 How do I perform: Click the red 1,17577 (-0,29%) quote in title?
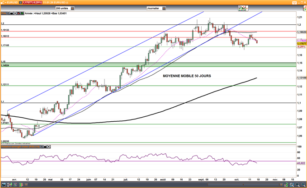(x=32, y=3)
